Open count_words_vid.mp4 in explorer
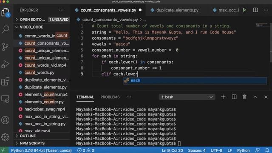 [42, 65]
